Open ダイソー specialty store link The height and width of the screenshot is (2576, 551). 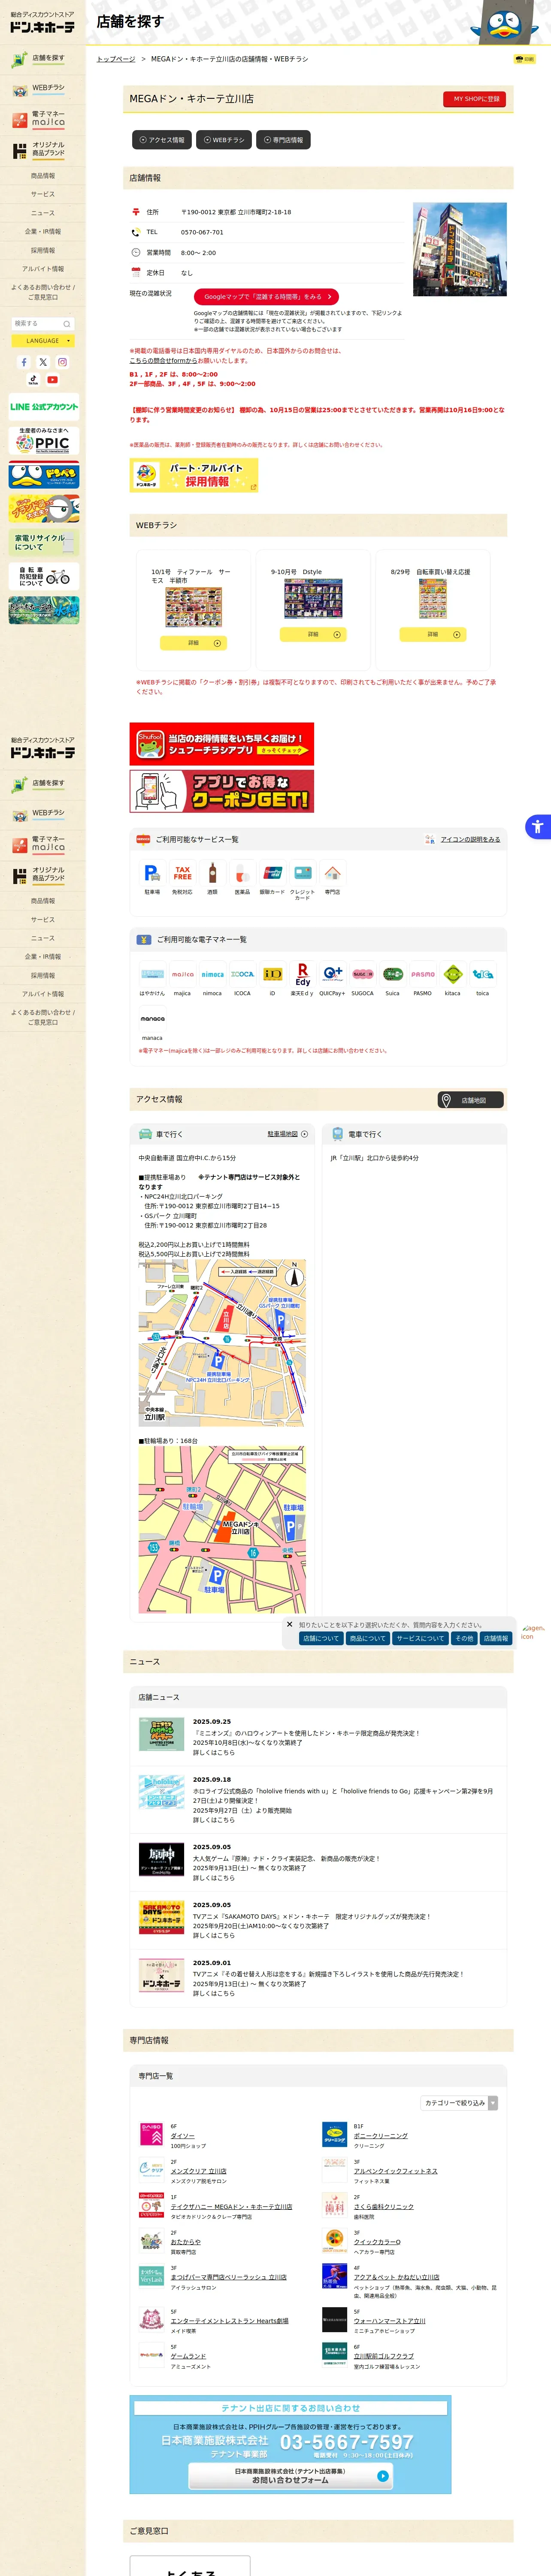click(182, 2135)
